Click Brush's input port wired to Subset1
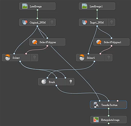131x126 pixels. pyautogui.click(x=47, y=78)
